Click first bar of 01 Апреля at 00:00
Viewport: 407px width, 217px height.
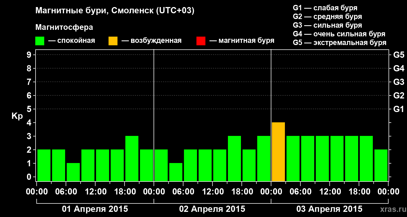[44, 165]
